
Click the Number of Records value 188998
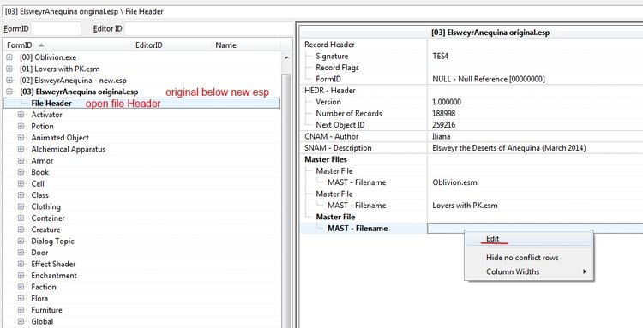tap(444, 113)
